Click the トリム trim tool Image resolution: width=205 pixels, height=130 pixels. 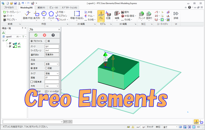click(x=89, y=16)
